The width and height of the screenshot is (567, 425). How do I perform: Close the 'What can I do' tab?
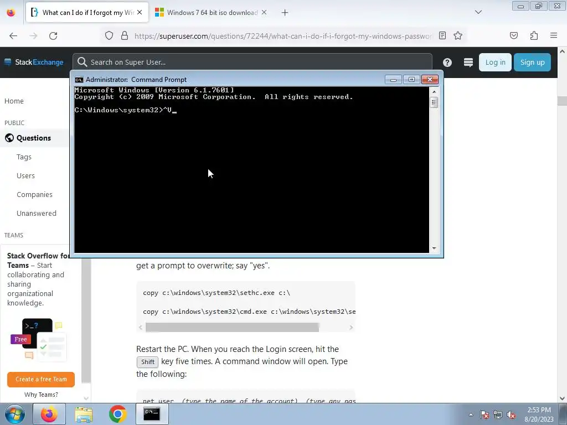[140, 12]
